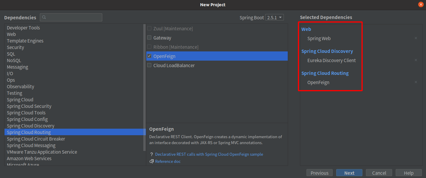The width and height of the screenshot is (426, 178).
Task: Select Spring Cloud Config category
Action: click(x=74, y=119)
